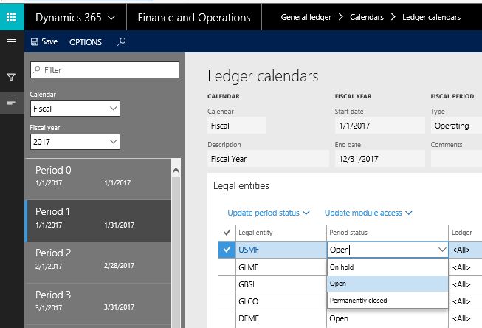The width and height of the screenshot is (482, 328).
Task: Choose On hold from the status list
Action: [x=388, y=267]
